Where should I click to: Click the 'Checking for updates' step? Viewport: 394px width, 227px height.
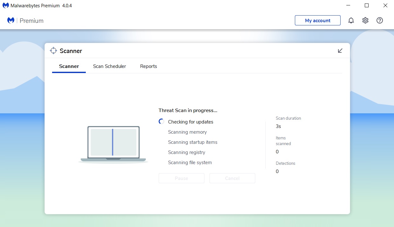[x=191, y=122]
